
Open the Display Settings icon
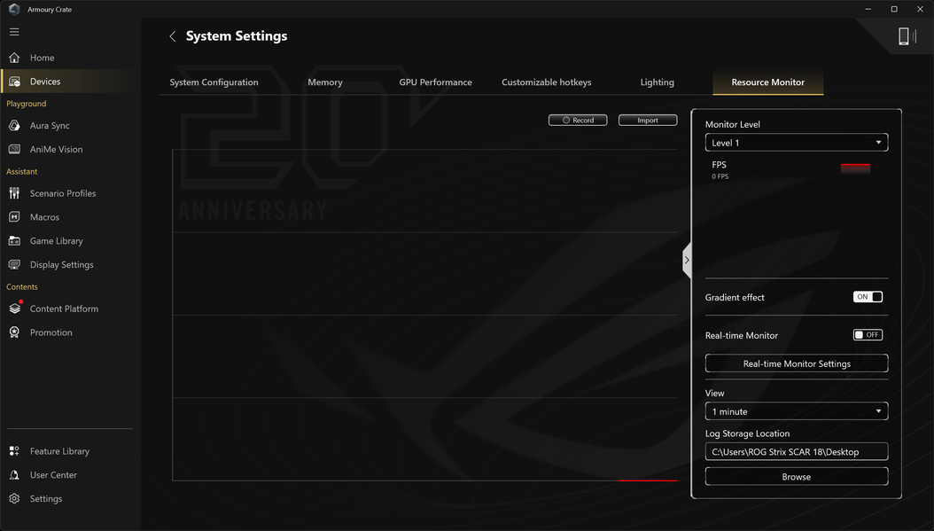[x=14, y=264]
